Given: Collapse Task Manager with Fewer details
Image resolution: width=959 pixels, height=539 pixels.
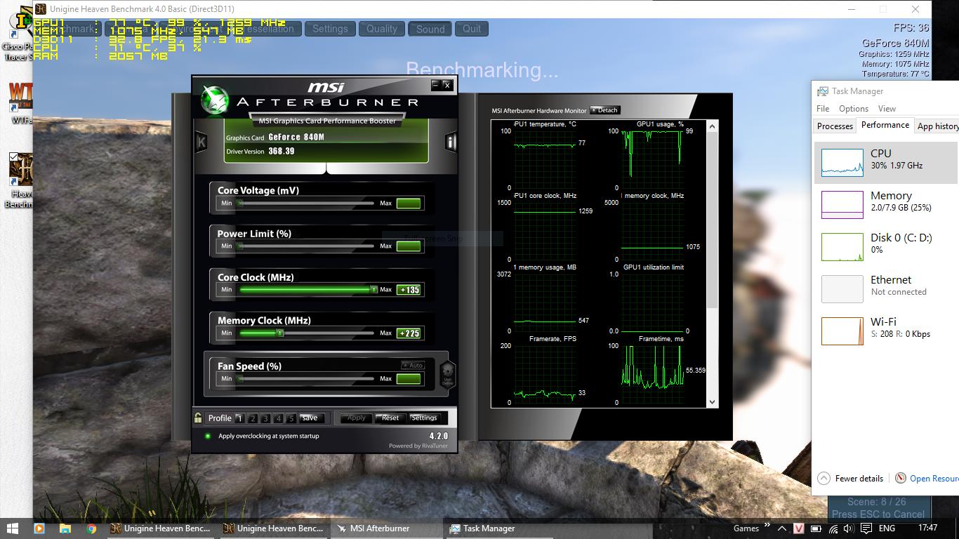Looking at the screenshot, I should pos(851,478).
